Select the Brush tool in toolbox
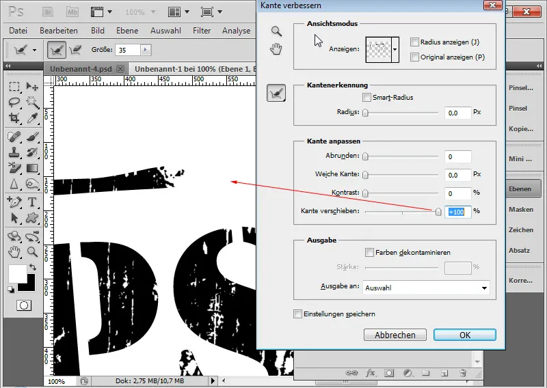547x388 pixels. (32, 137)
